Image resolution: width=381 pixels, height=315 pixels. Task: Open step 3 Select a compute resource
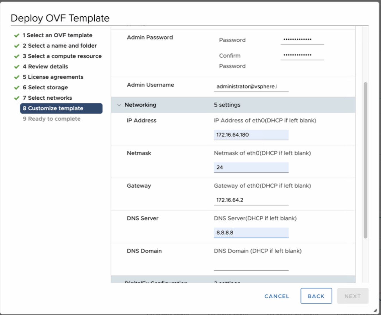point(62,56)
